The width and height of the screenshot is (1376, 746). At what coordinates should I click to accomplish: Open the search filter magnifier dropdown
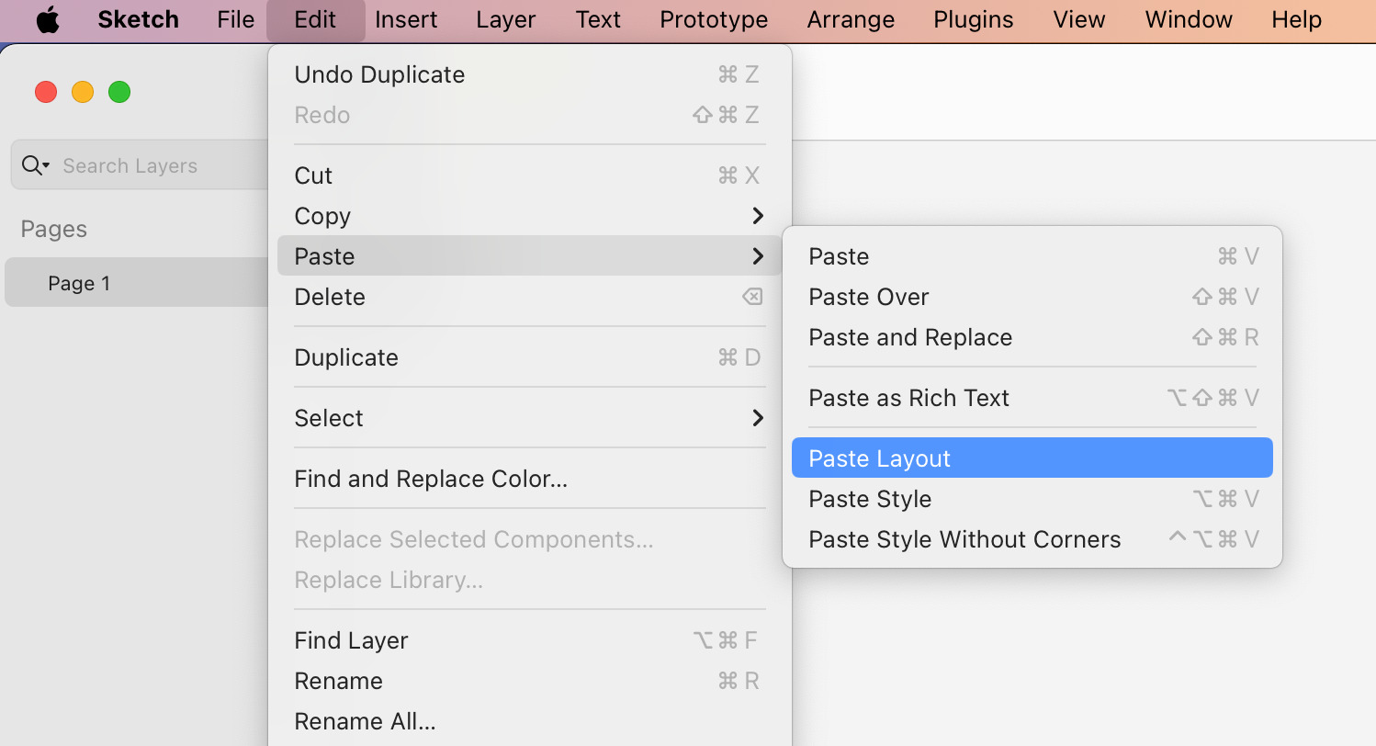(35, 165)
